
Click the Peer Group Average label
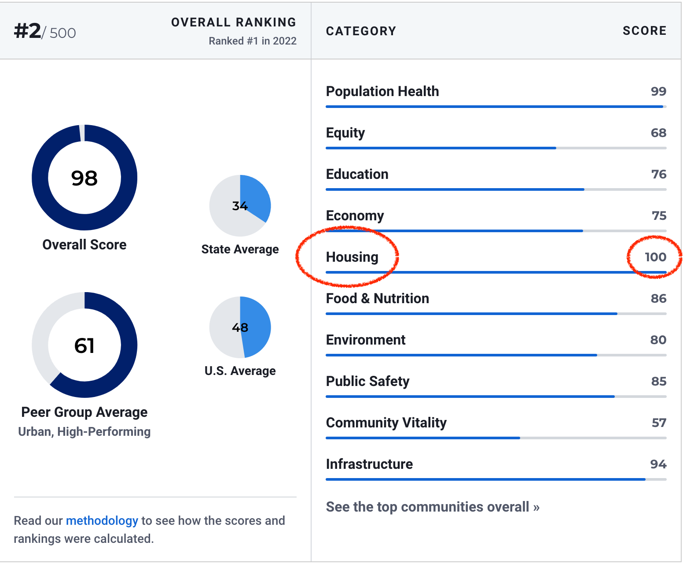(84, 412)
